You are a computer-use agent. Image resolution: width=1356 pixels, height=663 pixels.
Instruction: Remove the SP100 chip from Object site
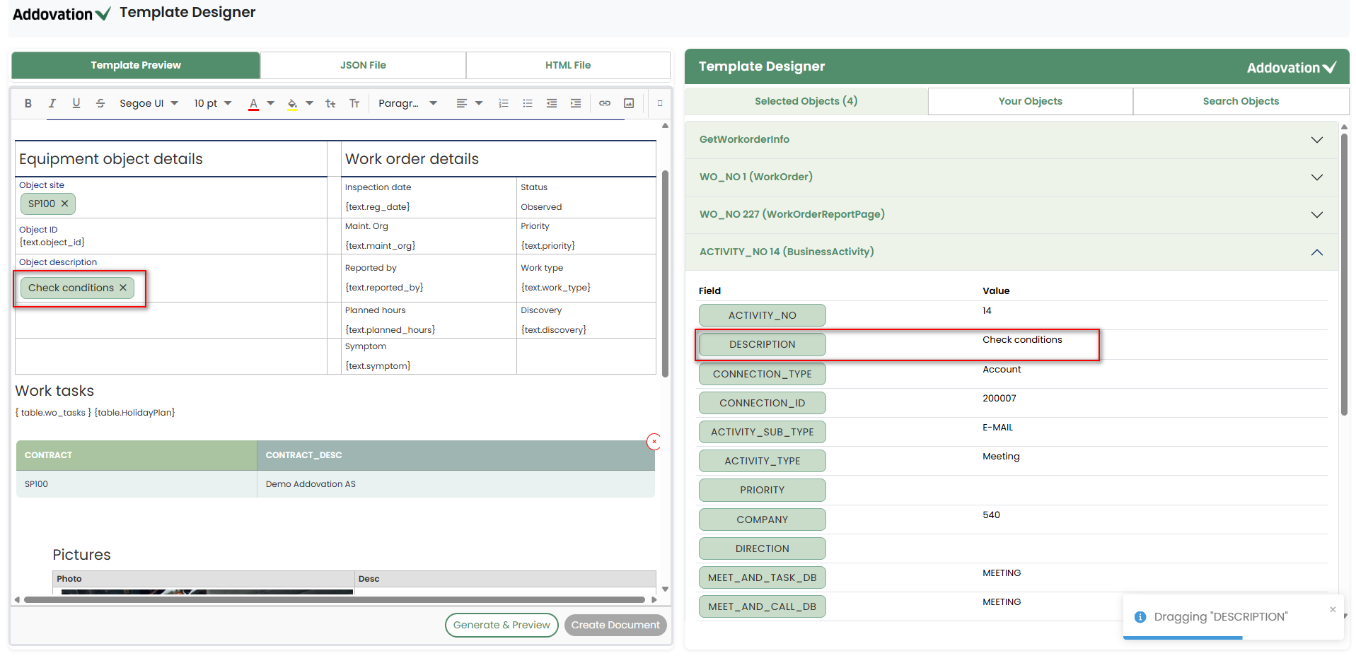click(65, 204)
